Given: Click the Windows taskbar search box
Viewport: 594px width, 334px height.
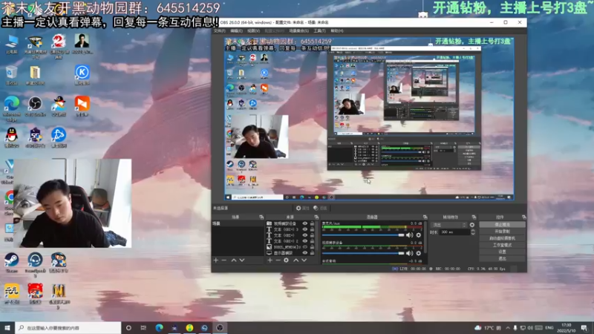Looking at the screenshot, I should tap(68, 328).
